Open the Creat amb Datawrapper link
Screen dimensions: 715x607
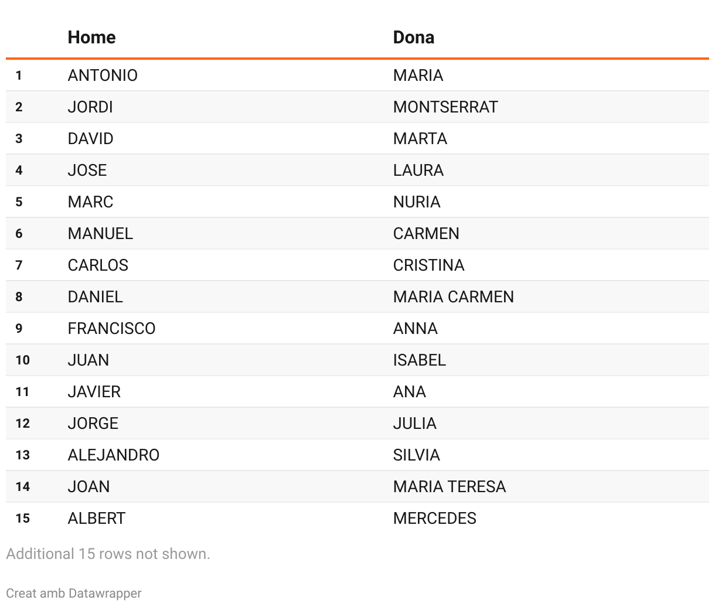[74, 593]
